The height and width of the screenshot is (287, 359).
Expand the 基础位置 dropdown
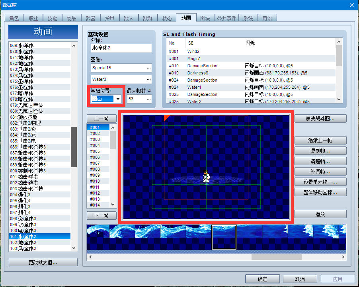pyautogui.click(x=118, y=99)
